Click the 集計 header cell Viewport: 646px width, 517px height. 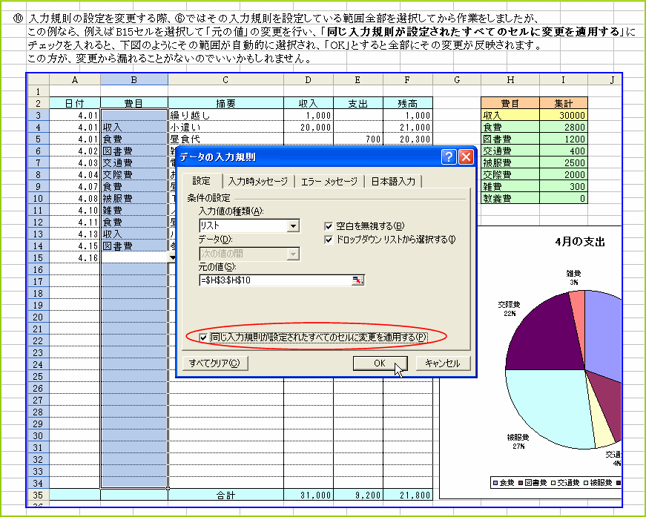[x=563, y=103]
